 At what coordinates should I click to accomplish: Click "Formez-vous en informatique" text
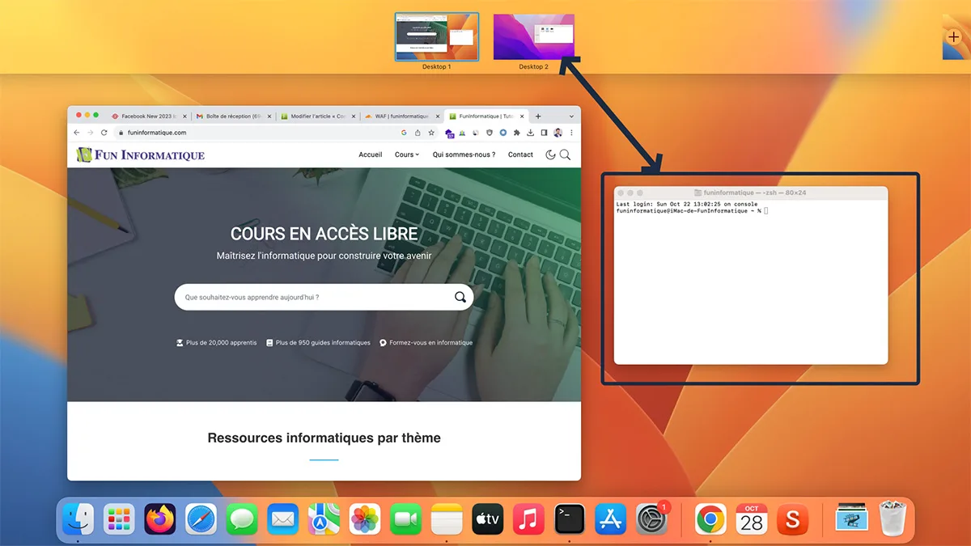430,343
